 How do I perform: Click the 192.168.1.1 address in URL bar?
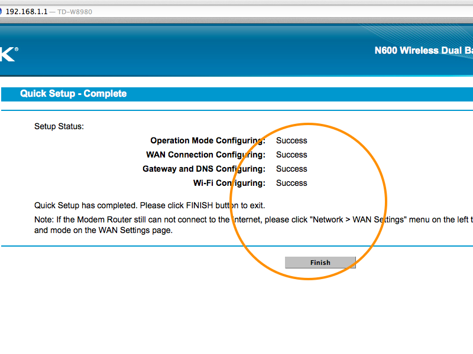tap(26, 12)
